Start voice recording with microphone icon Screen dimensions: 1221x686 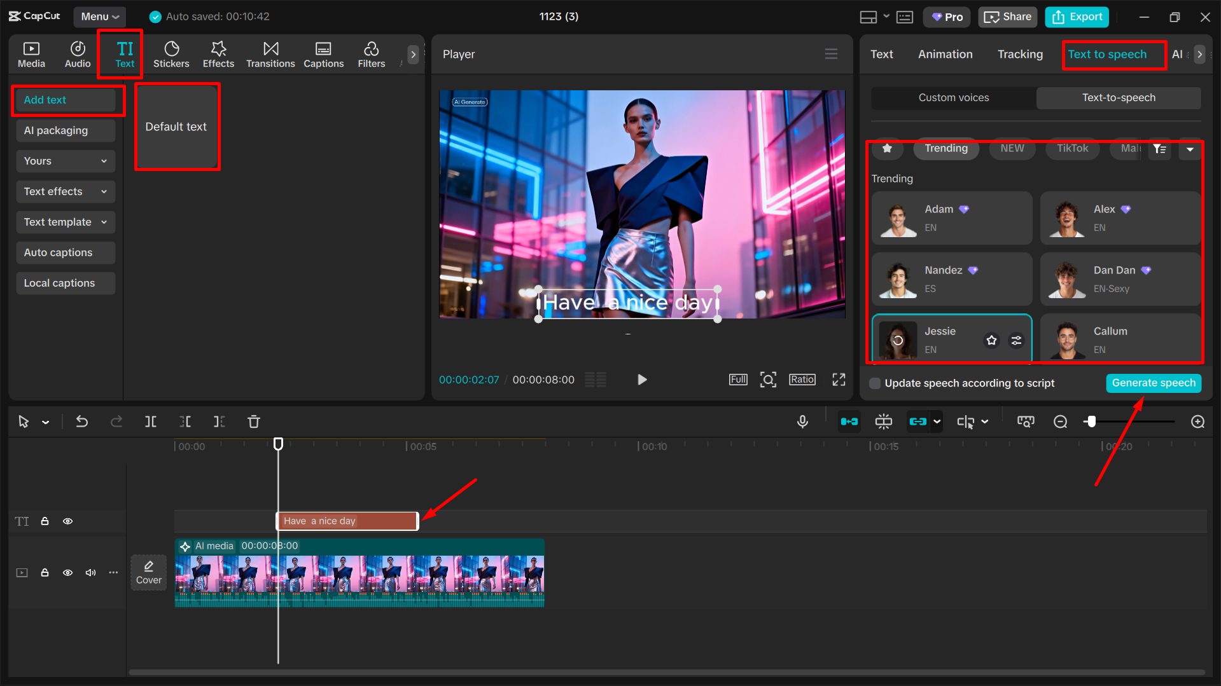pos(802,422)
